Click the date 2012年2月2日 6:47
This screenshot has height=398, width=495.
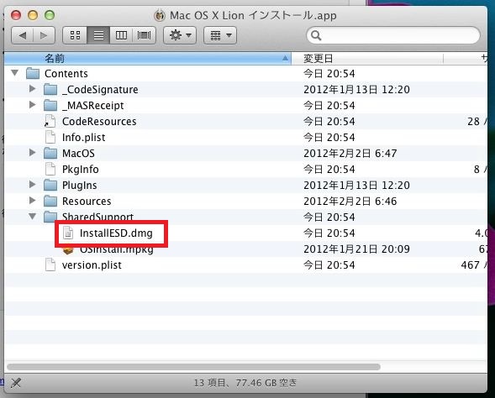350,154
